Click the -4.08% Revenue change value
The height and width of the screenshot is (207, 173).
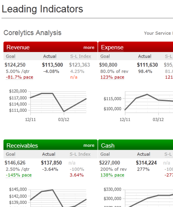[x=51, y=71]
